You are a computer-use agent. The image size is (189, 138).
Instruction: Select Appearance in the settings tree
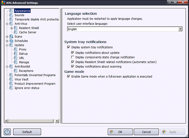tap(22, 11)
